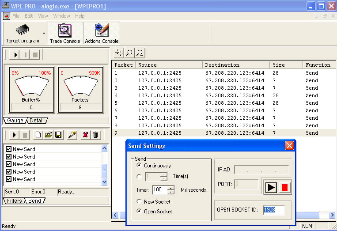
Task: Click the send list scrollbar thumb
Action: (x=104, y=170)
